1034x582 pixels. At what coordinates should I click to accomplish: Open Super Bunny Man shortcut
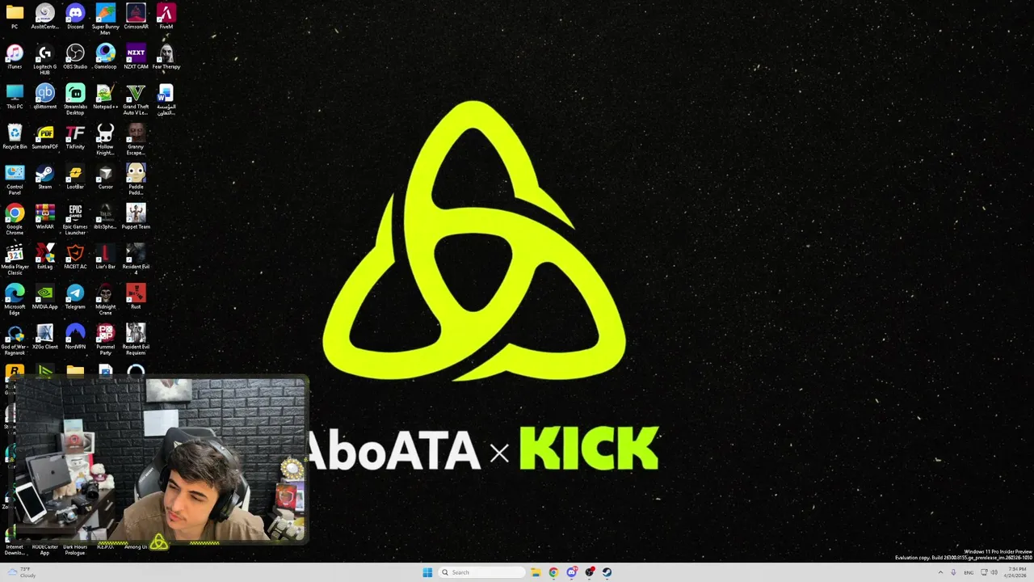[x=105, y=19]
